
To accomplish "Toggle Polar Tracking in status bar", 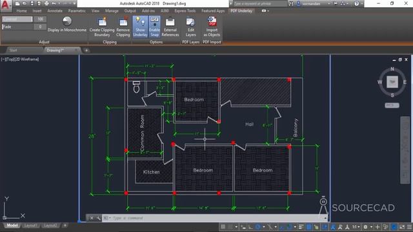I will (258, 227).
